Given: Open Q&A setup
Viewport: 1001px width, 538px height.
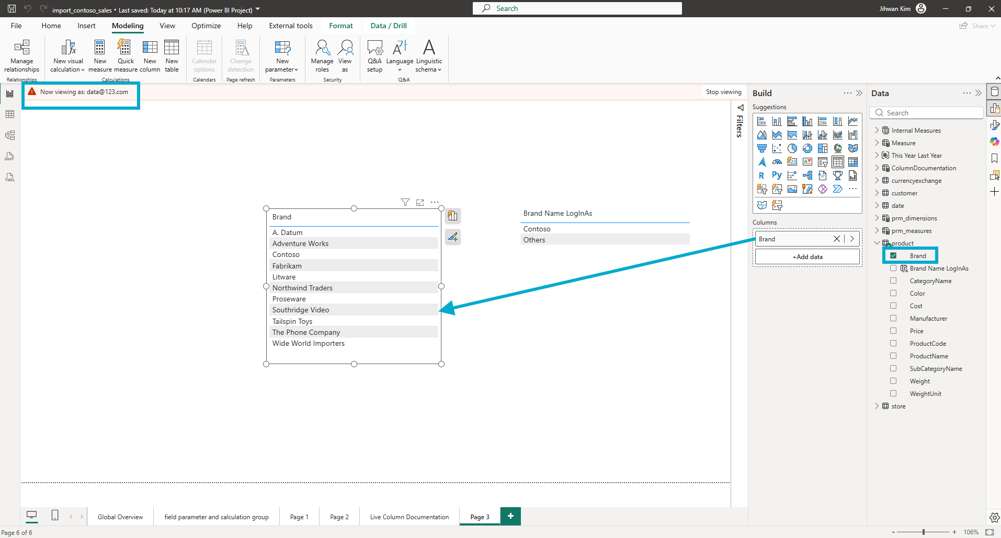Looking at the screenshot, I should pos(375,56).
